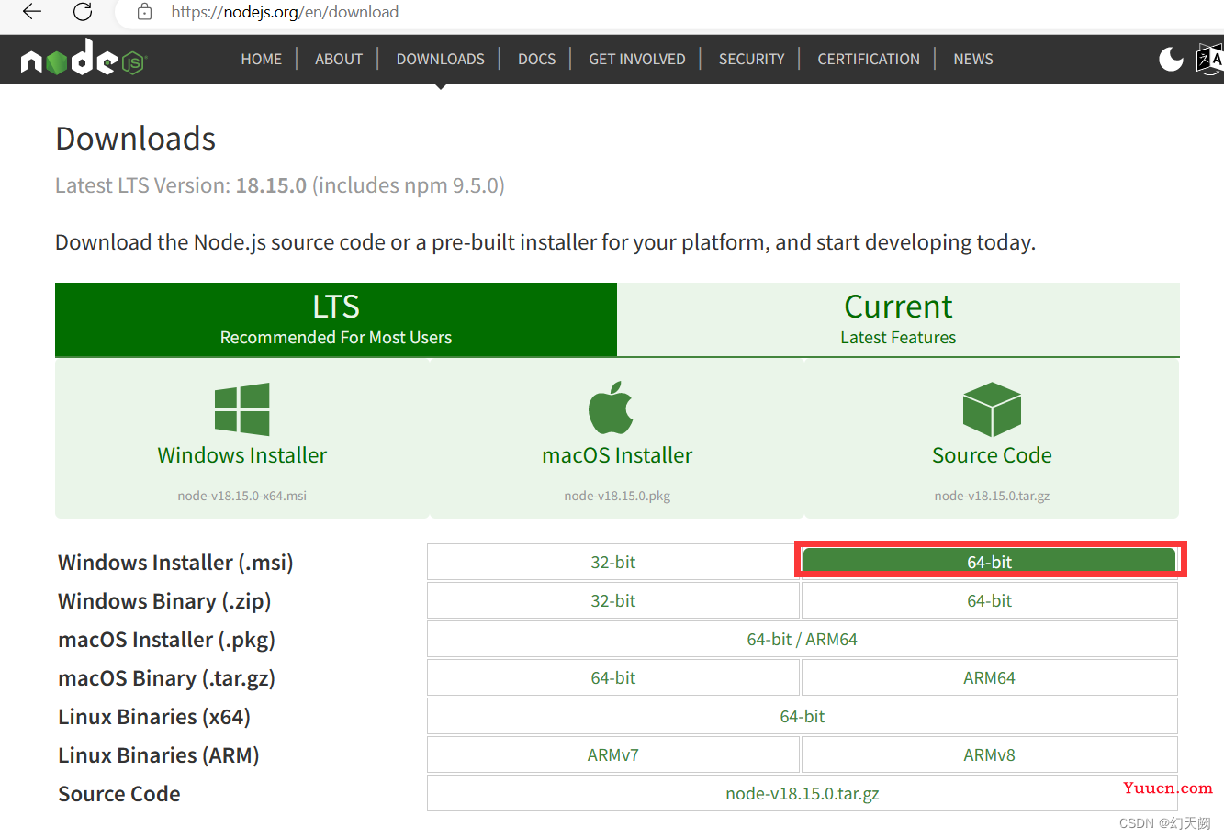
Task: Reload the page using refresh icon
Action: tap(83, 12)
